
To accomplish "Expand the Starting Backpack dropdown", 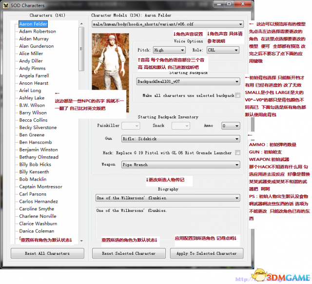I will pos(189,82).
